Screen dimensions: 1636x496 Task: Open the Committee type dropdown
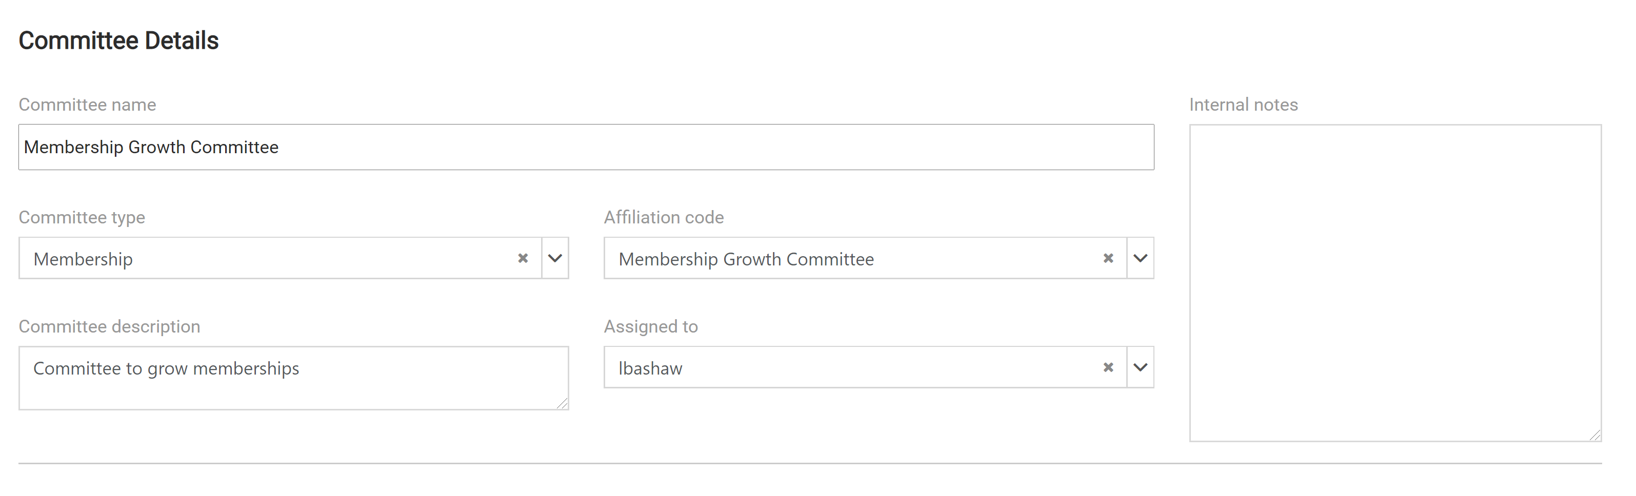coord(554,258)
